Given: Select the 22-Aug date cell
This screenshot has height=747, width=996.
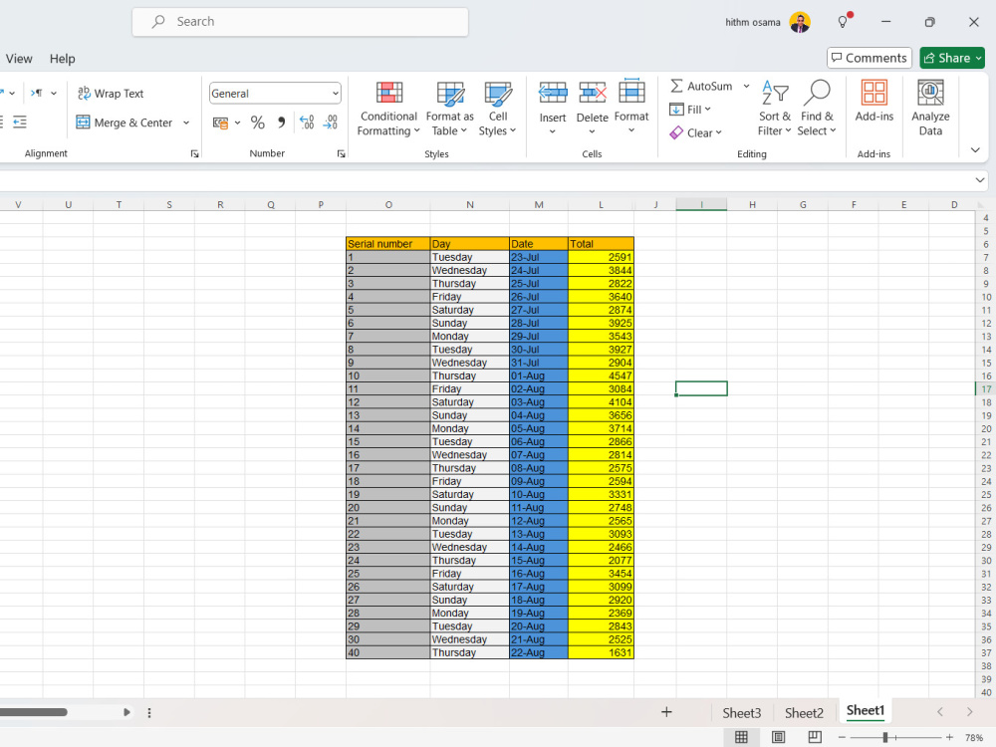Looking at the screenshot, I should point(539,652).
